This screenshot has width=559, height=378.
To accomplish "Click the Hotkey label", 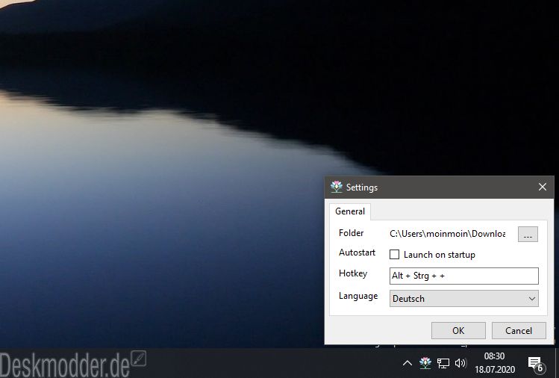I will (x=353, y=273).
